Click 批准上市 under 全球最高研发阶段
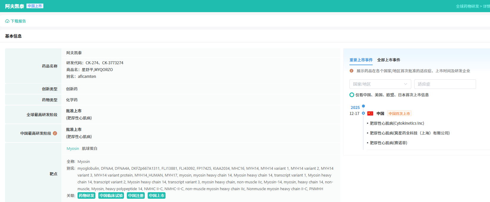This screenshot has width=490, height=202. (x=74, y=111)
